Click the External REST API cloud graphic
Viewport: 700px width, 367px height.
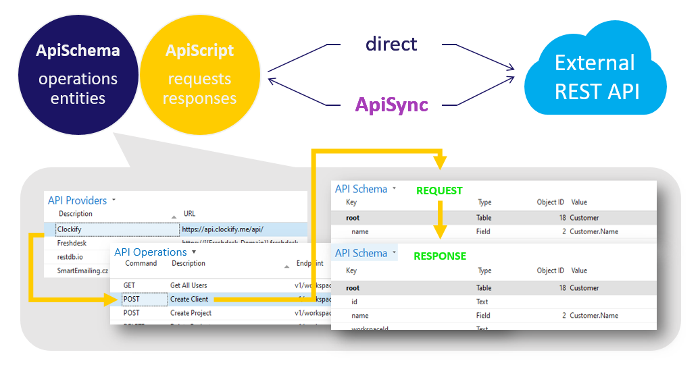click(595, 69)
